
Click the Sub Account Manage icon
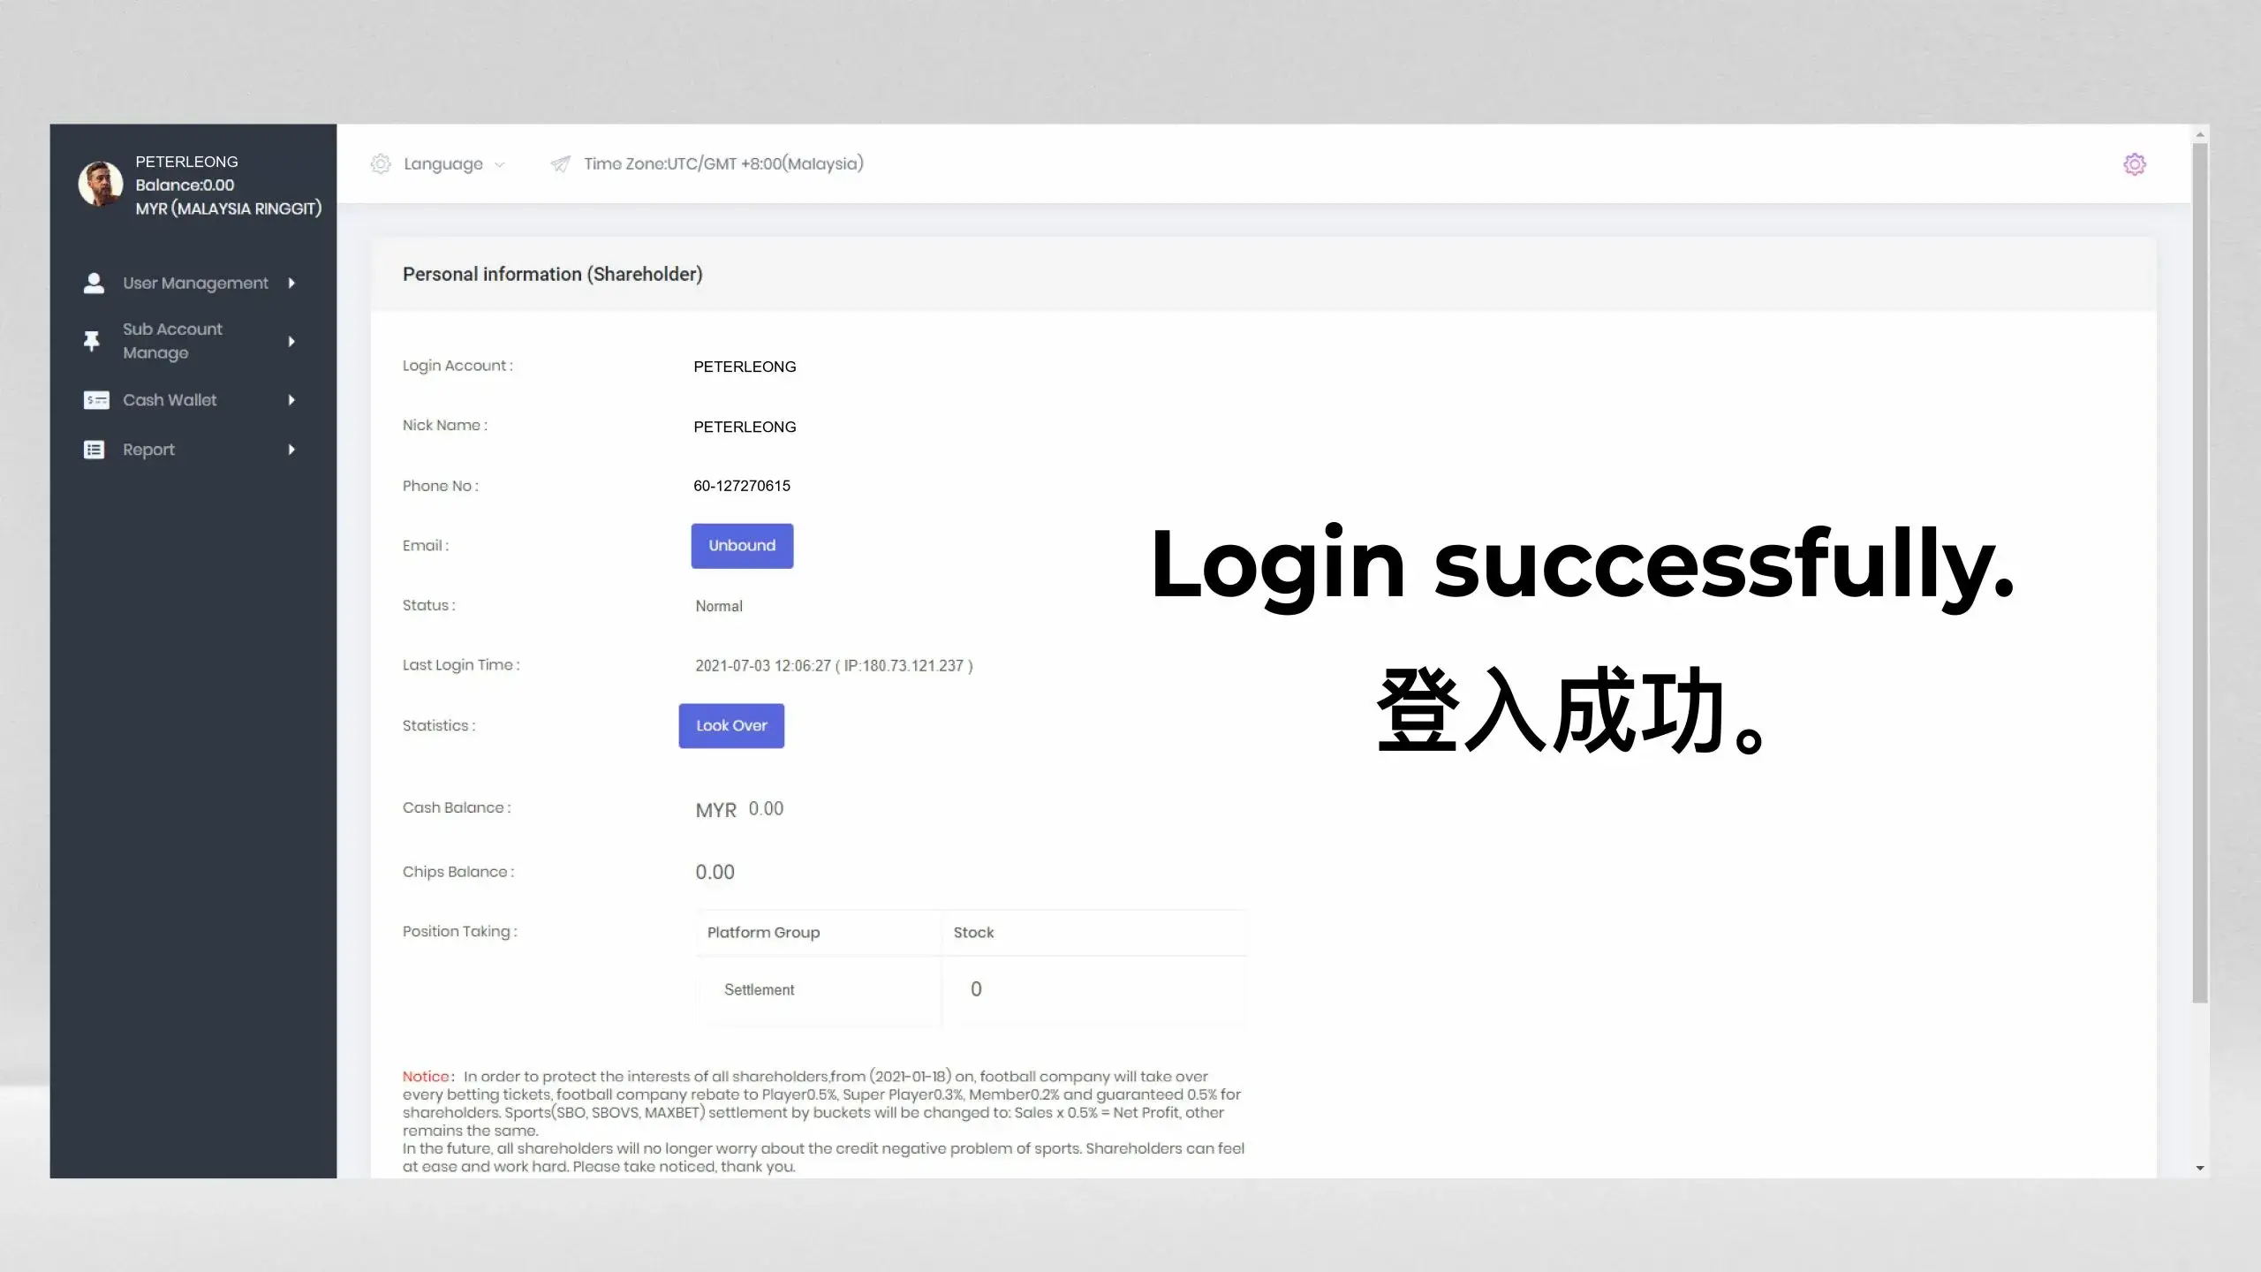click(x=93, y=342)
